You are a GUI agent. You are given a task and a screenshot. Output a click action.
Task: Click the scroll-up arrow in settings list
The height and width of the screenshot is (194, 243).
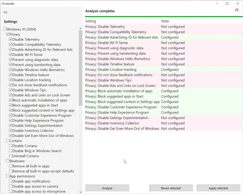point(80,29)
